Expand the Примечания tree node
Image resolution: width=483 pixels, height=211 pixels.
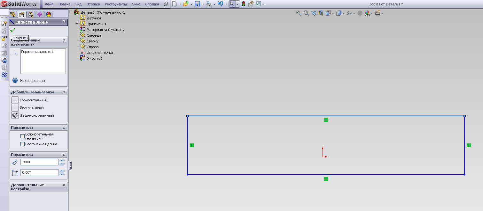(77, 24)
